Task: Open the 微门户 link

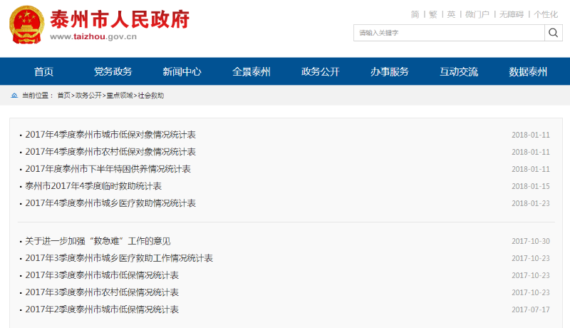Action: coord(477,14)
